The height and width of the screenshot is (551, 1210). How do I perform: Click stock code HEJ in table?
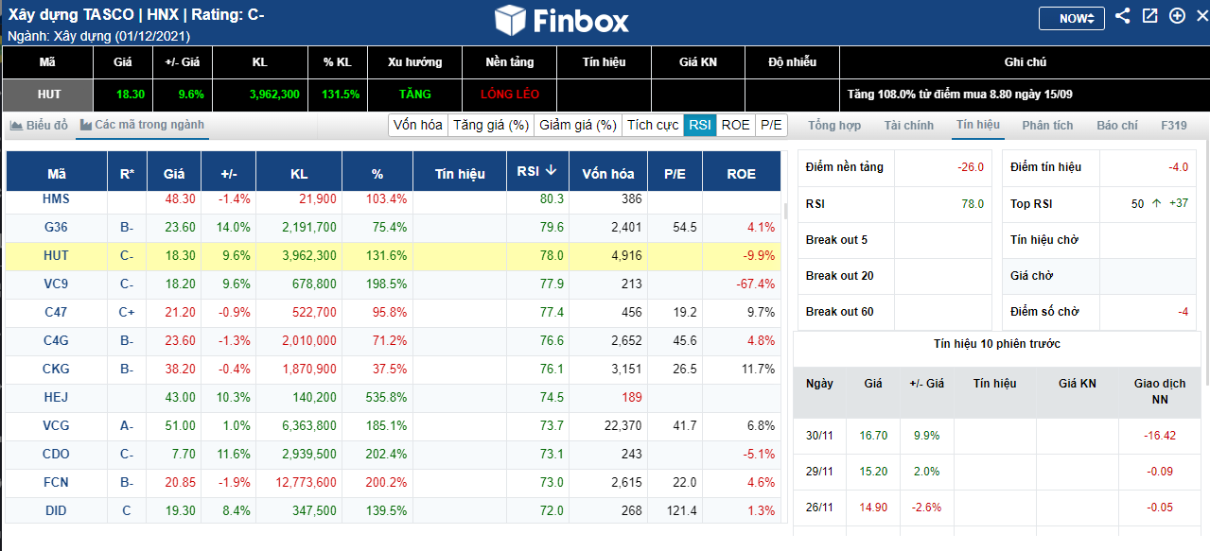(x=56, y=397)
